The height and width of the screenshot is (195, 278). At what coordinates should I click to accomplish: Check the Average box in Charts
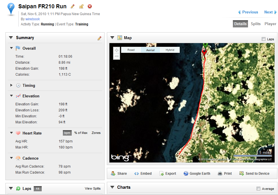(x=258, y=189)
